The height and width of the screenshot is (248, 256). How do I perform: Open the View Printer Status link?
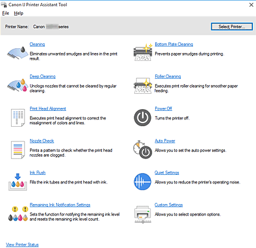[x=22, y=244]
